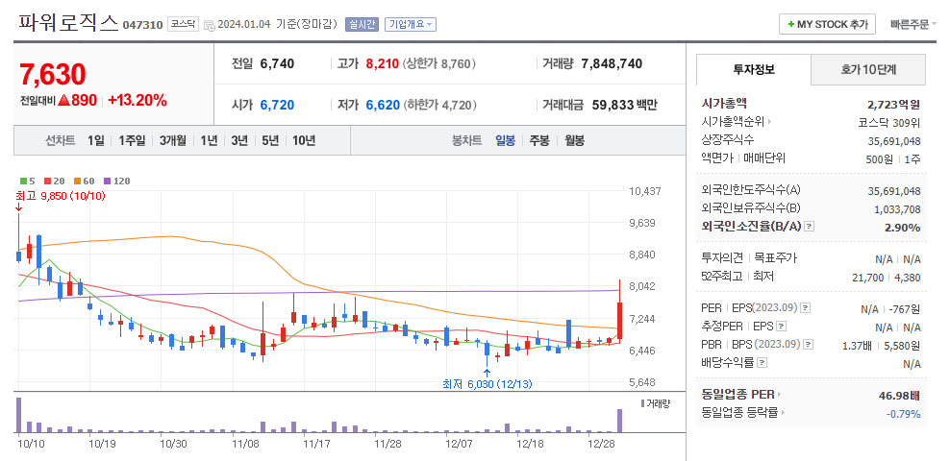Viewport: 950px width, 461px height.
Task: Click the 시가 value 6,720
Action: tap(277, 105)
